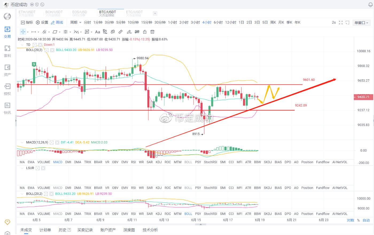Remove the MACD(12,26,9) indicator with X

pos(57,142)
